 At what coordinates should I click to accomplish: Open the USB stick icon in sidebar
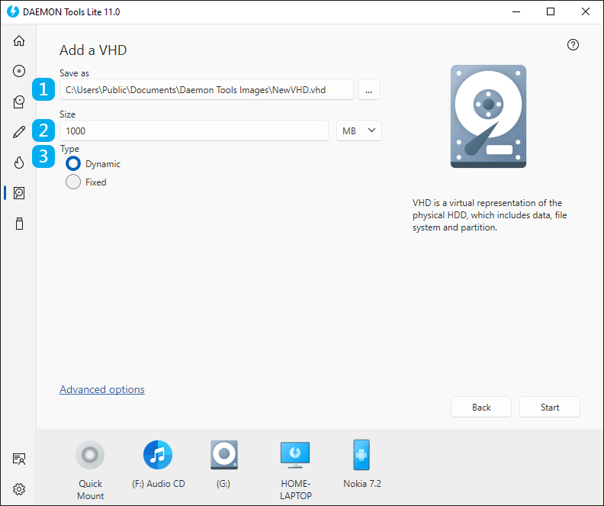point(19,224)
